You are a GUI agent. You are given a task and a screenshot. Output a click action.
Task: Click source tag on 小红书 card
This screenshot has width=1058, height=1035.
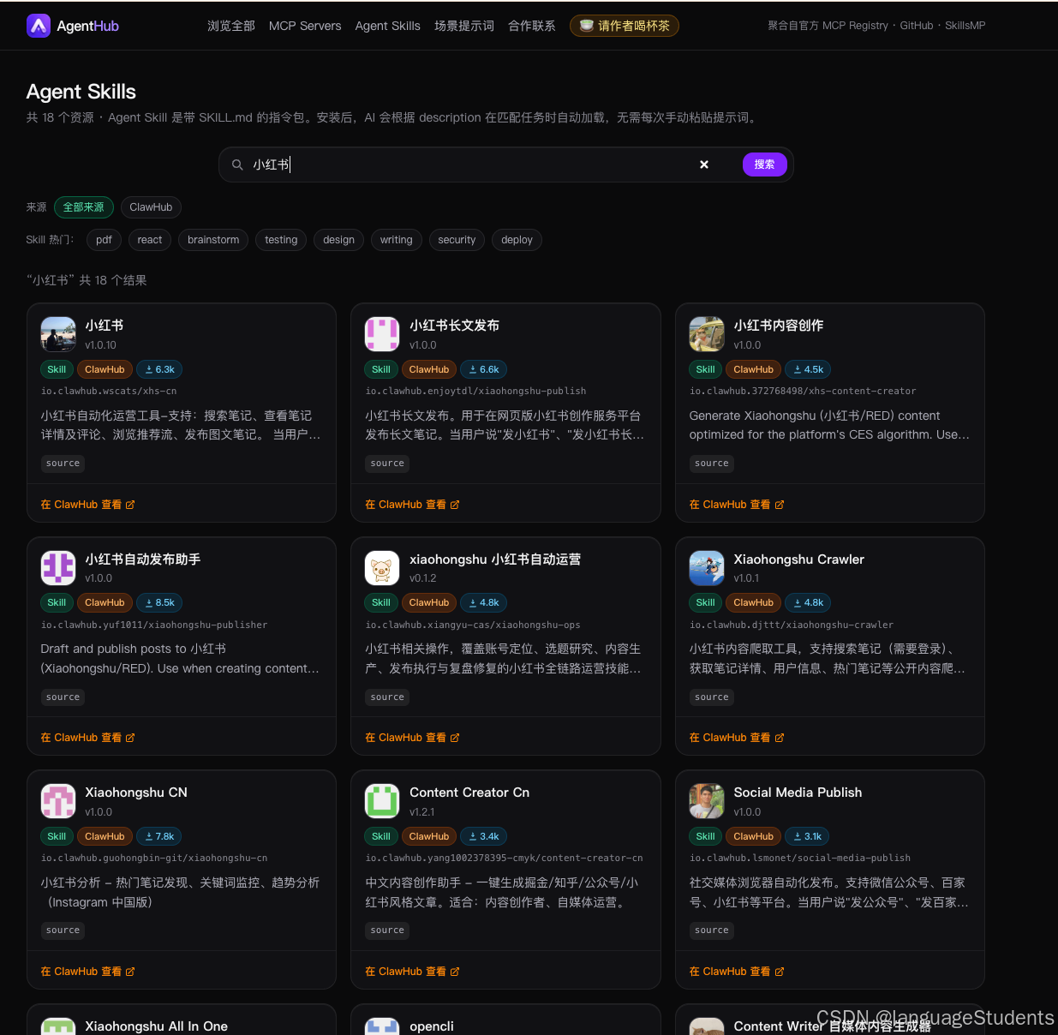[x=63, y=464]
